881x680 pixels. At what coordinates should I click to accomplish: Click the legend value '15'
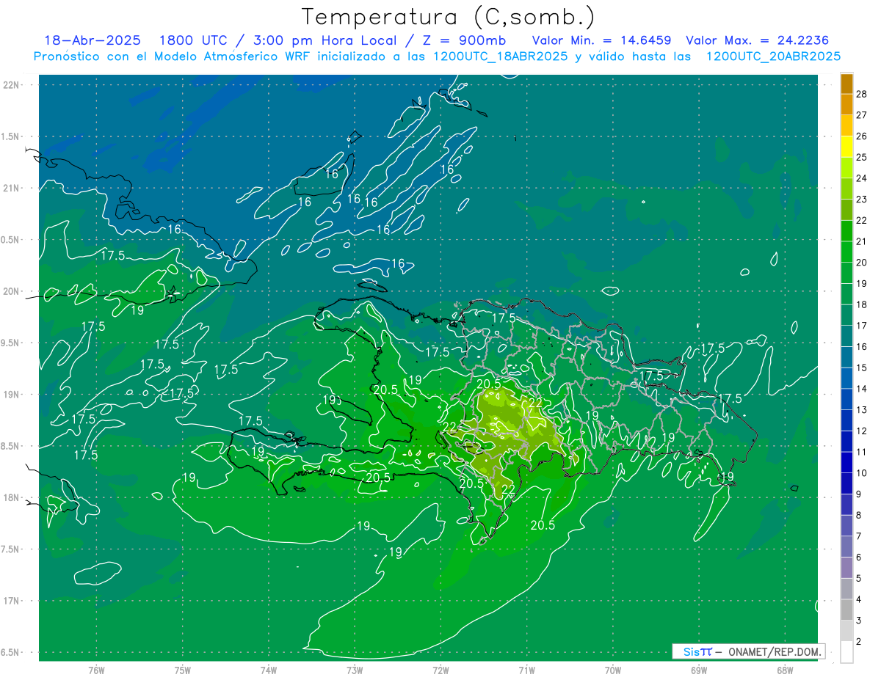[x=861, y=368]
